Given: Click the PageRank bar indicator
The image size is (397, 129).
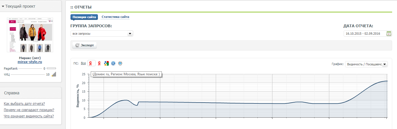Looking at the screenshot, I should click(51, 68).
